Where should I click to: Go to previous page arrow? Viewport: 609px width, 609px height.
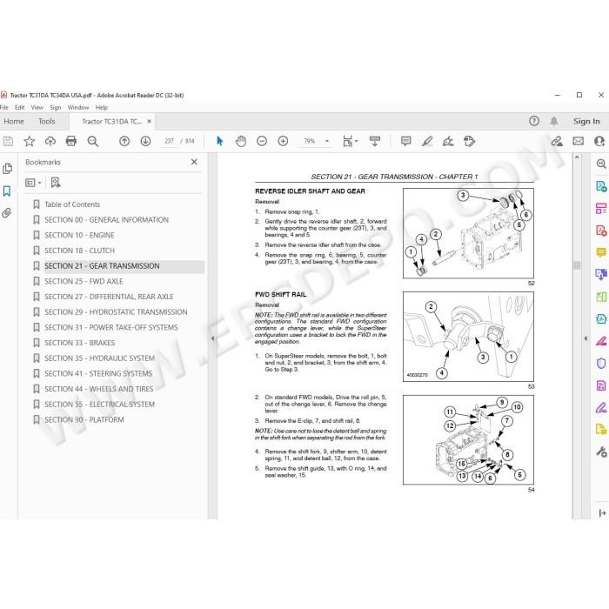[x=124, y=141]
